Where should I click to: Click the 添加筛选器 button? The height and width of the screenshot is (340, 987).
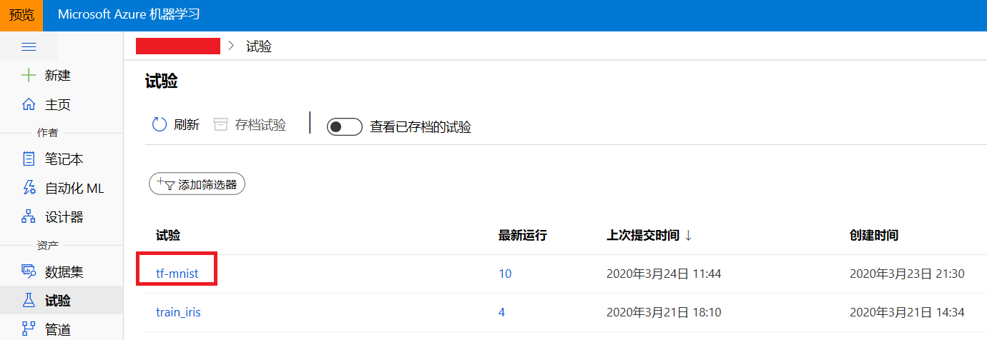coord(197,184)
